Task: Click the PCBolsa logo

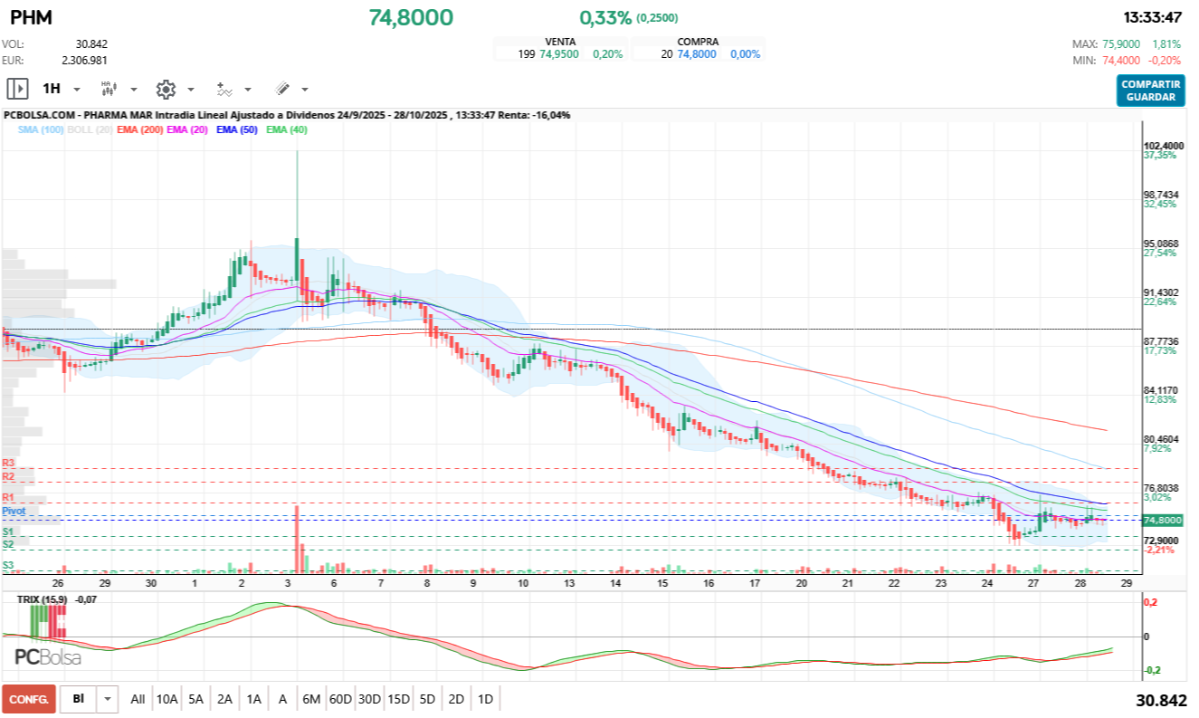Action: click(x=47, y=657)
